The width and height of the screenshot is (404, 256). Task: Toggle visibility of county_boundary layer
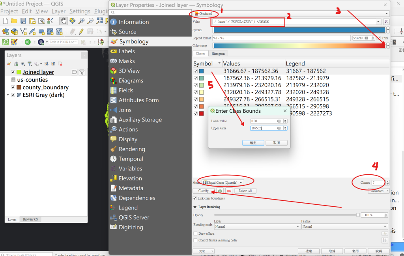pos(13,87)
